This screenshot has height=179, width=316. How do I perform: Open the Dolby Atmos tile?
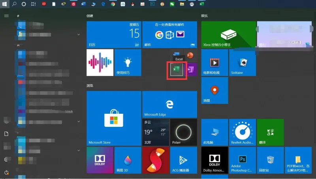pyautogui.click(x=214, y=160)
